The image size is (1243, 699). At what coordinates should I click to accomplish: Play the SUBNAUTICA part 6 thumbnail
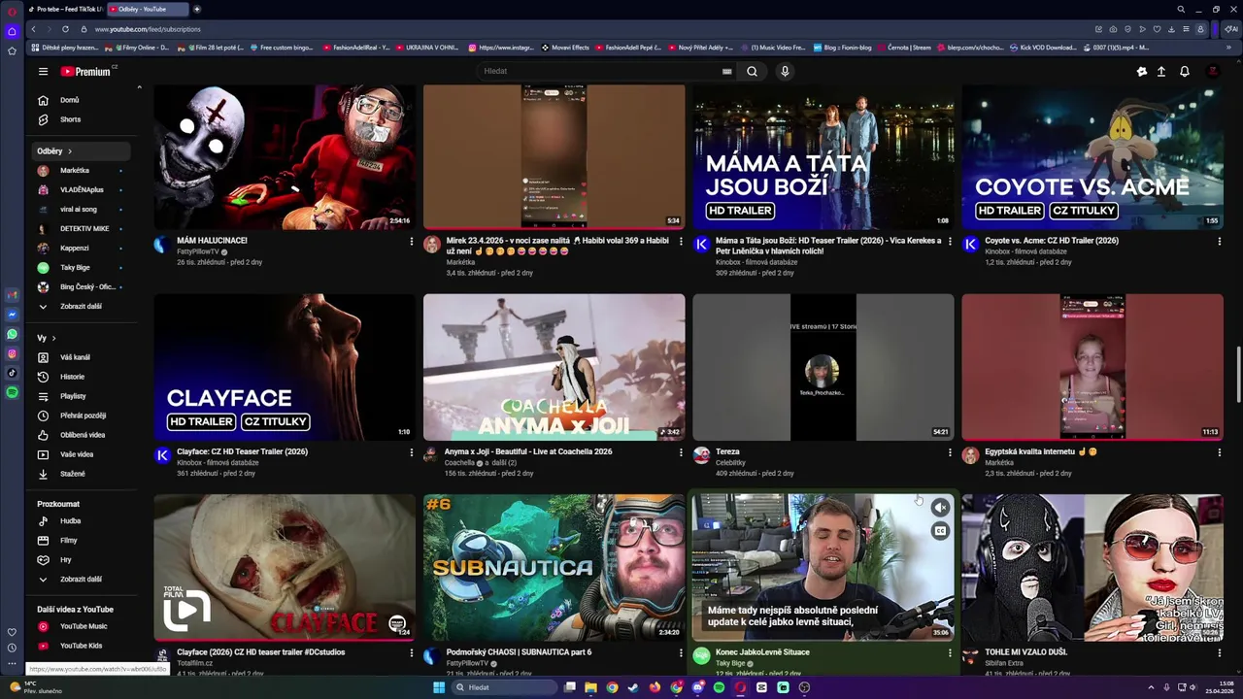[x=554, y=567]
